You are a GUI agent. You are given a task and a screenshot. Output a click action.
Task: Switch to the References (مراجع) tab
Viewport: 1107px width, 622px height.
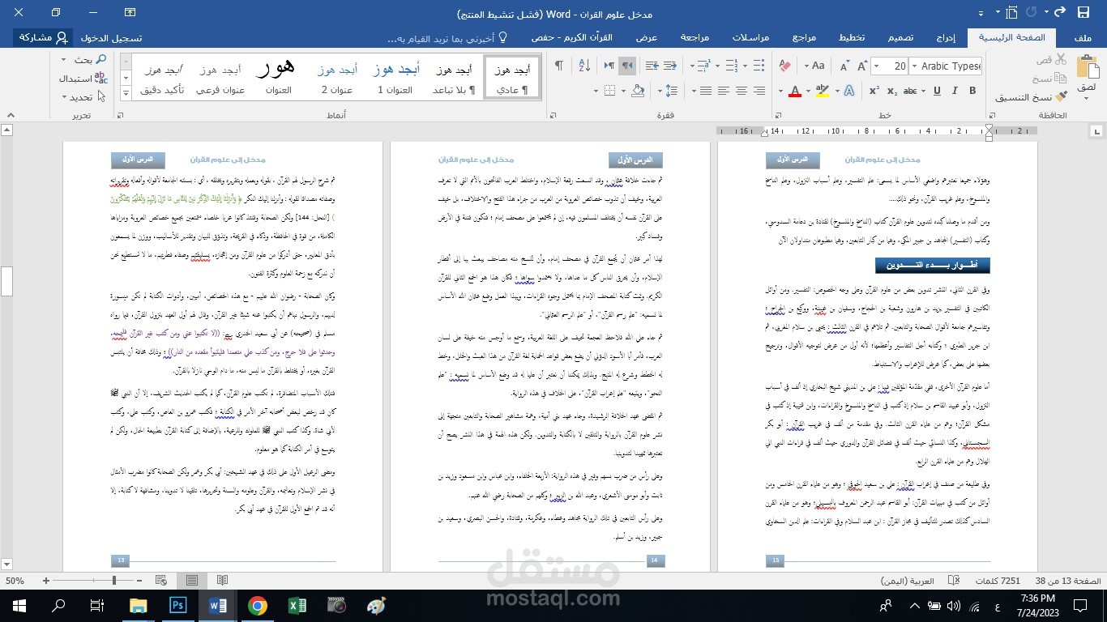tap(804, 37)
